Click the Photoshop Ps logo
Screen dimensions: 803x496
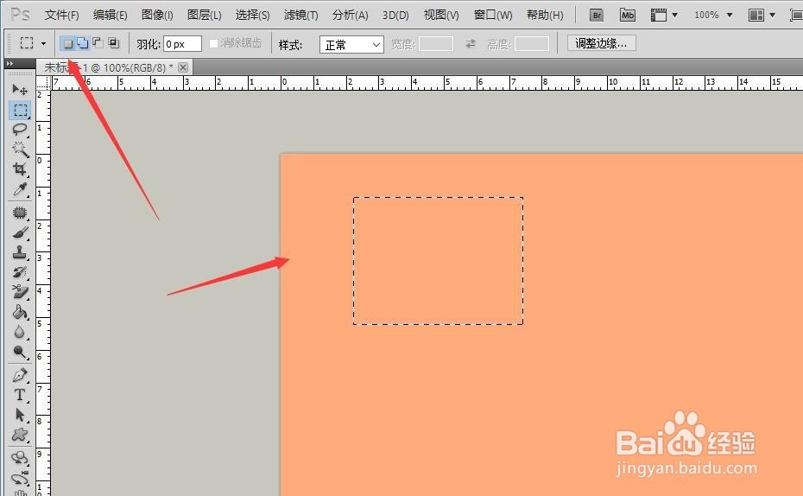(20, 15)
